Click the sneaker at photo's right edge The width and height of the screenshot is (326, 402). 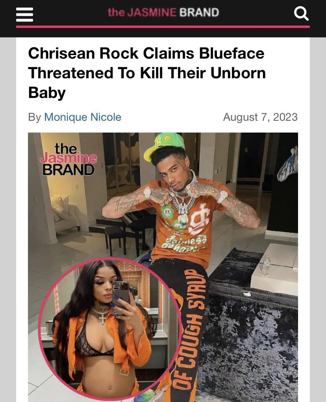pyautogui.click(x=288, y=164)
